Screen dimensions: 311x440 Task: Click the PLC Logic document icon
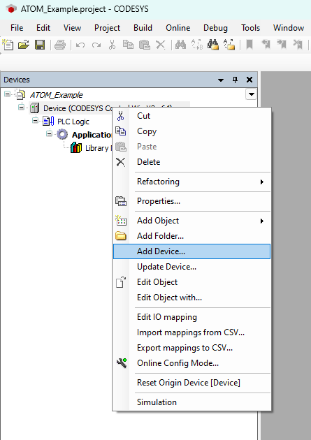tap(48, 122)
